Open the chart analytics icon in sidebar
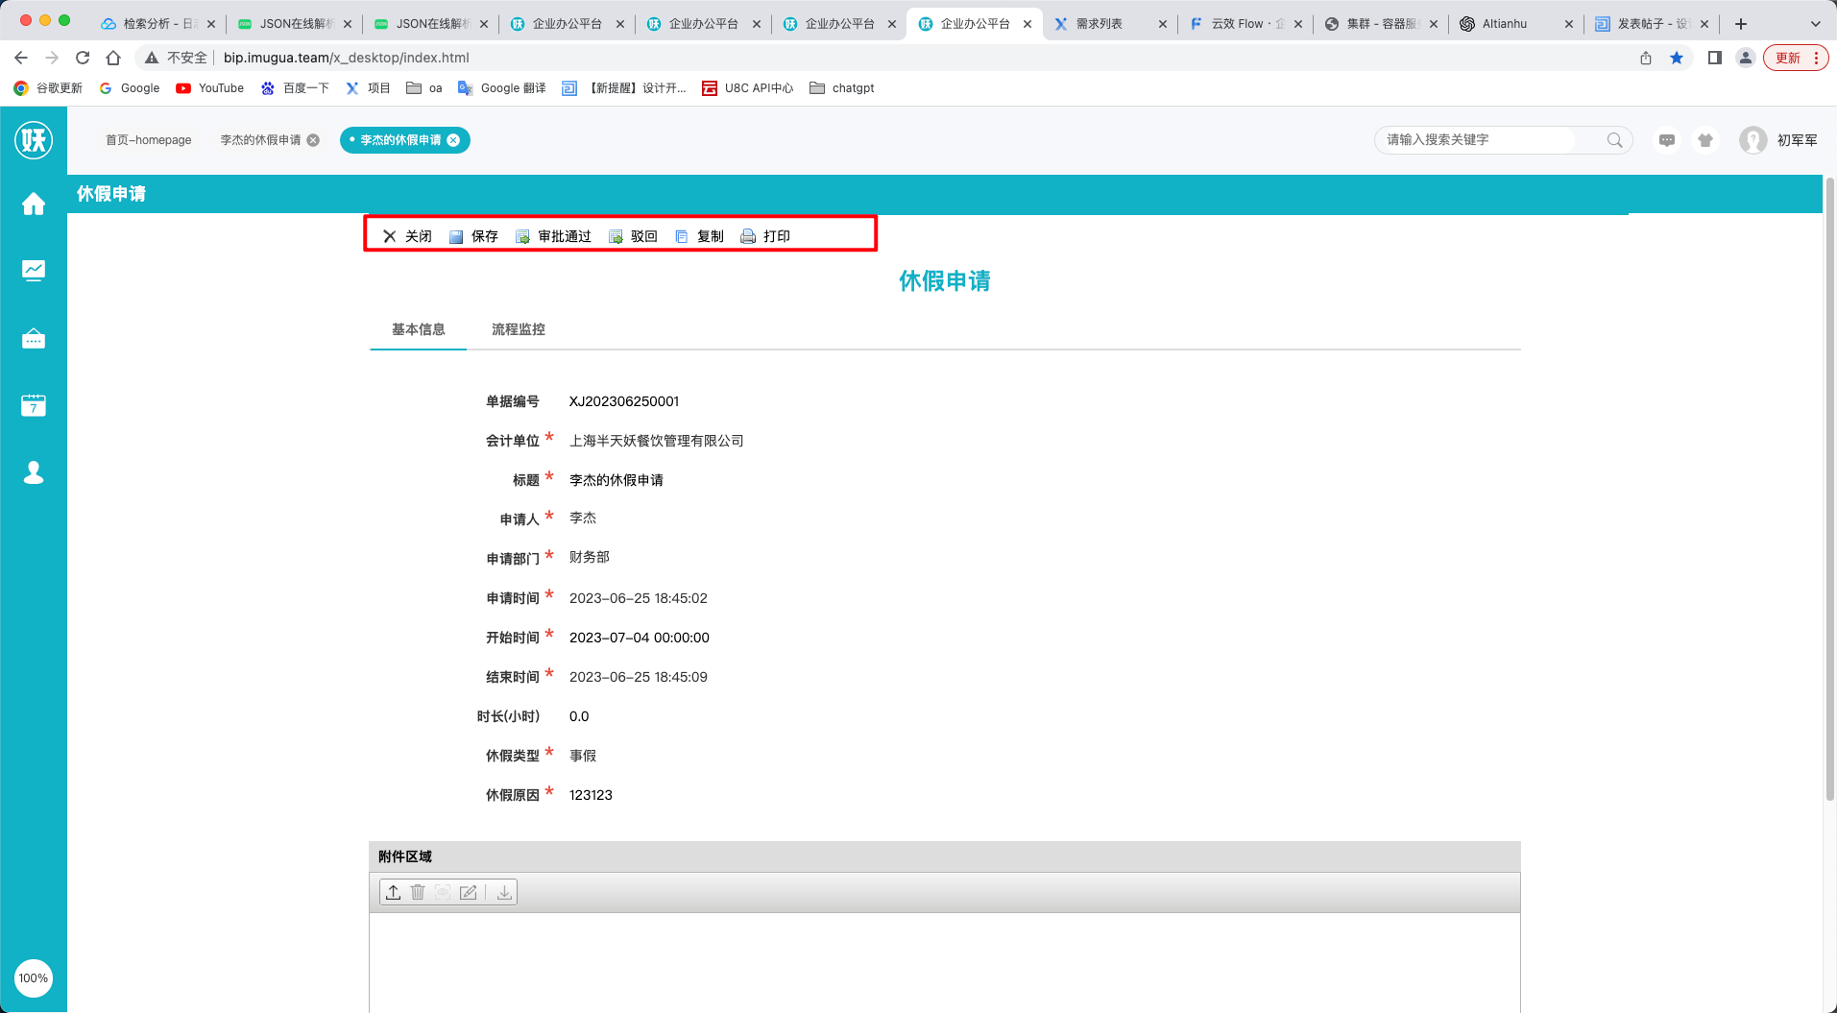 pyautogui.click(x=34, y=271)
